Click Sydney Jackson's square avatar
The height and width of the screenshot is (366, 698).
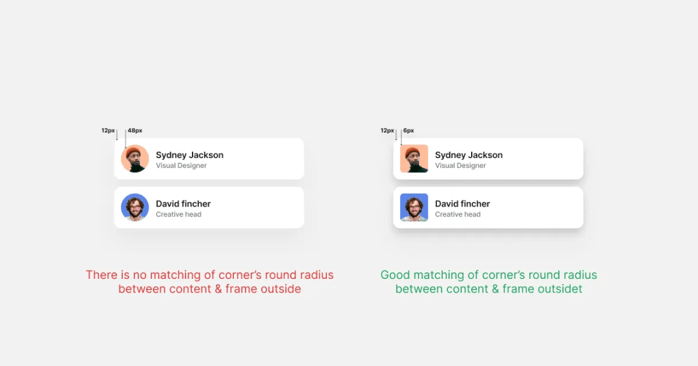pyautogui.click(x=414, y=158)
